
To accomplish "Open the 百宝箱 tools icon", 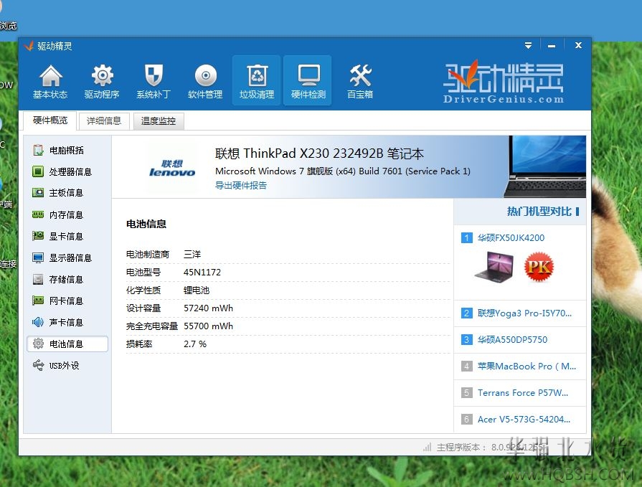I will (360, 81).
